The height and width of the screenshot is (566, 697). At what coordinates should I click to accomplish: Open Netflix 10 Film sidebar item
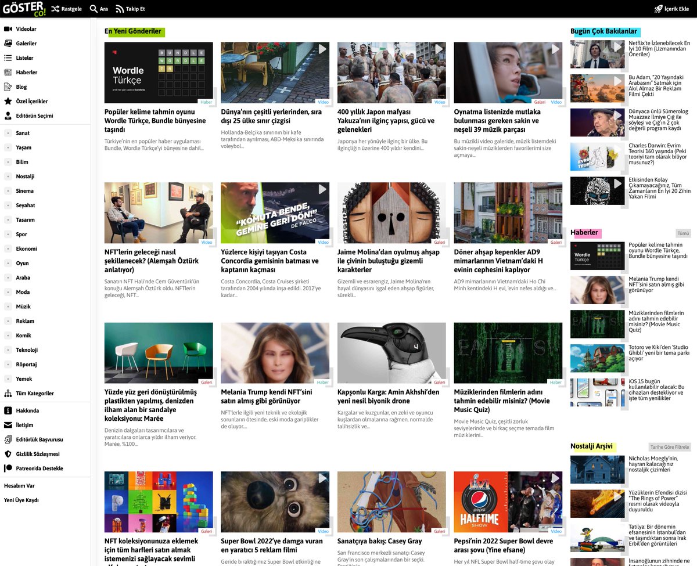pos(659,49)
